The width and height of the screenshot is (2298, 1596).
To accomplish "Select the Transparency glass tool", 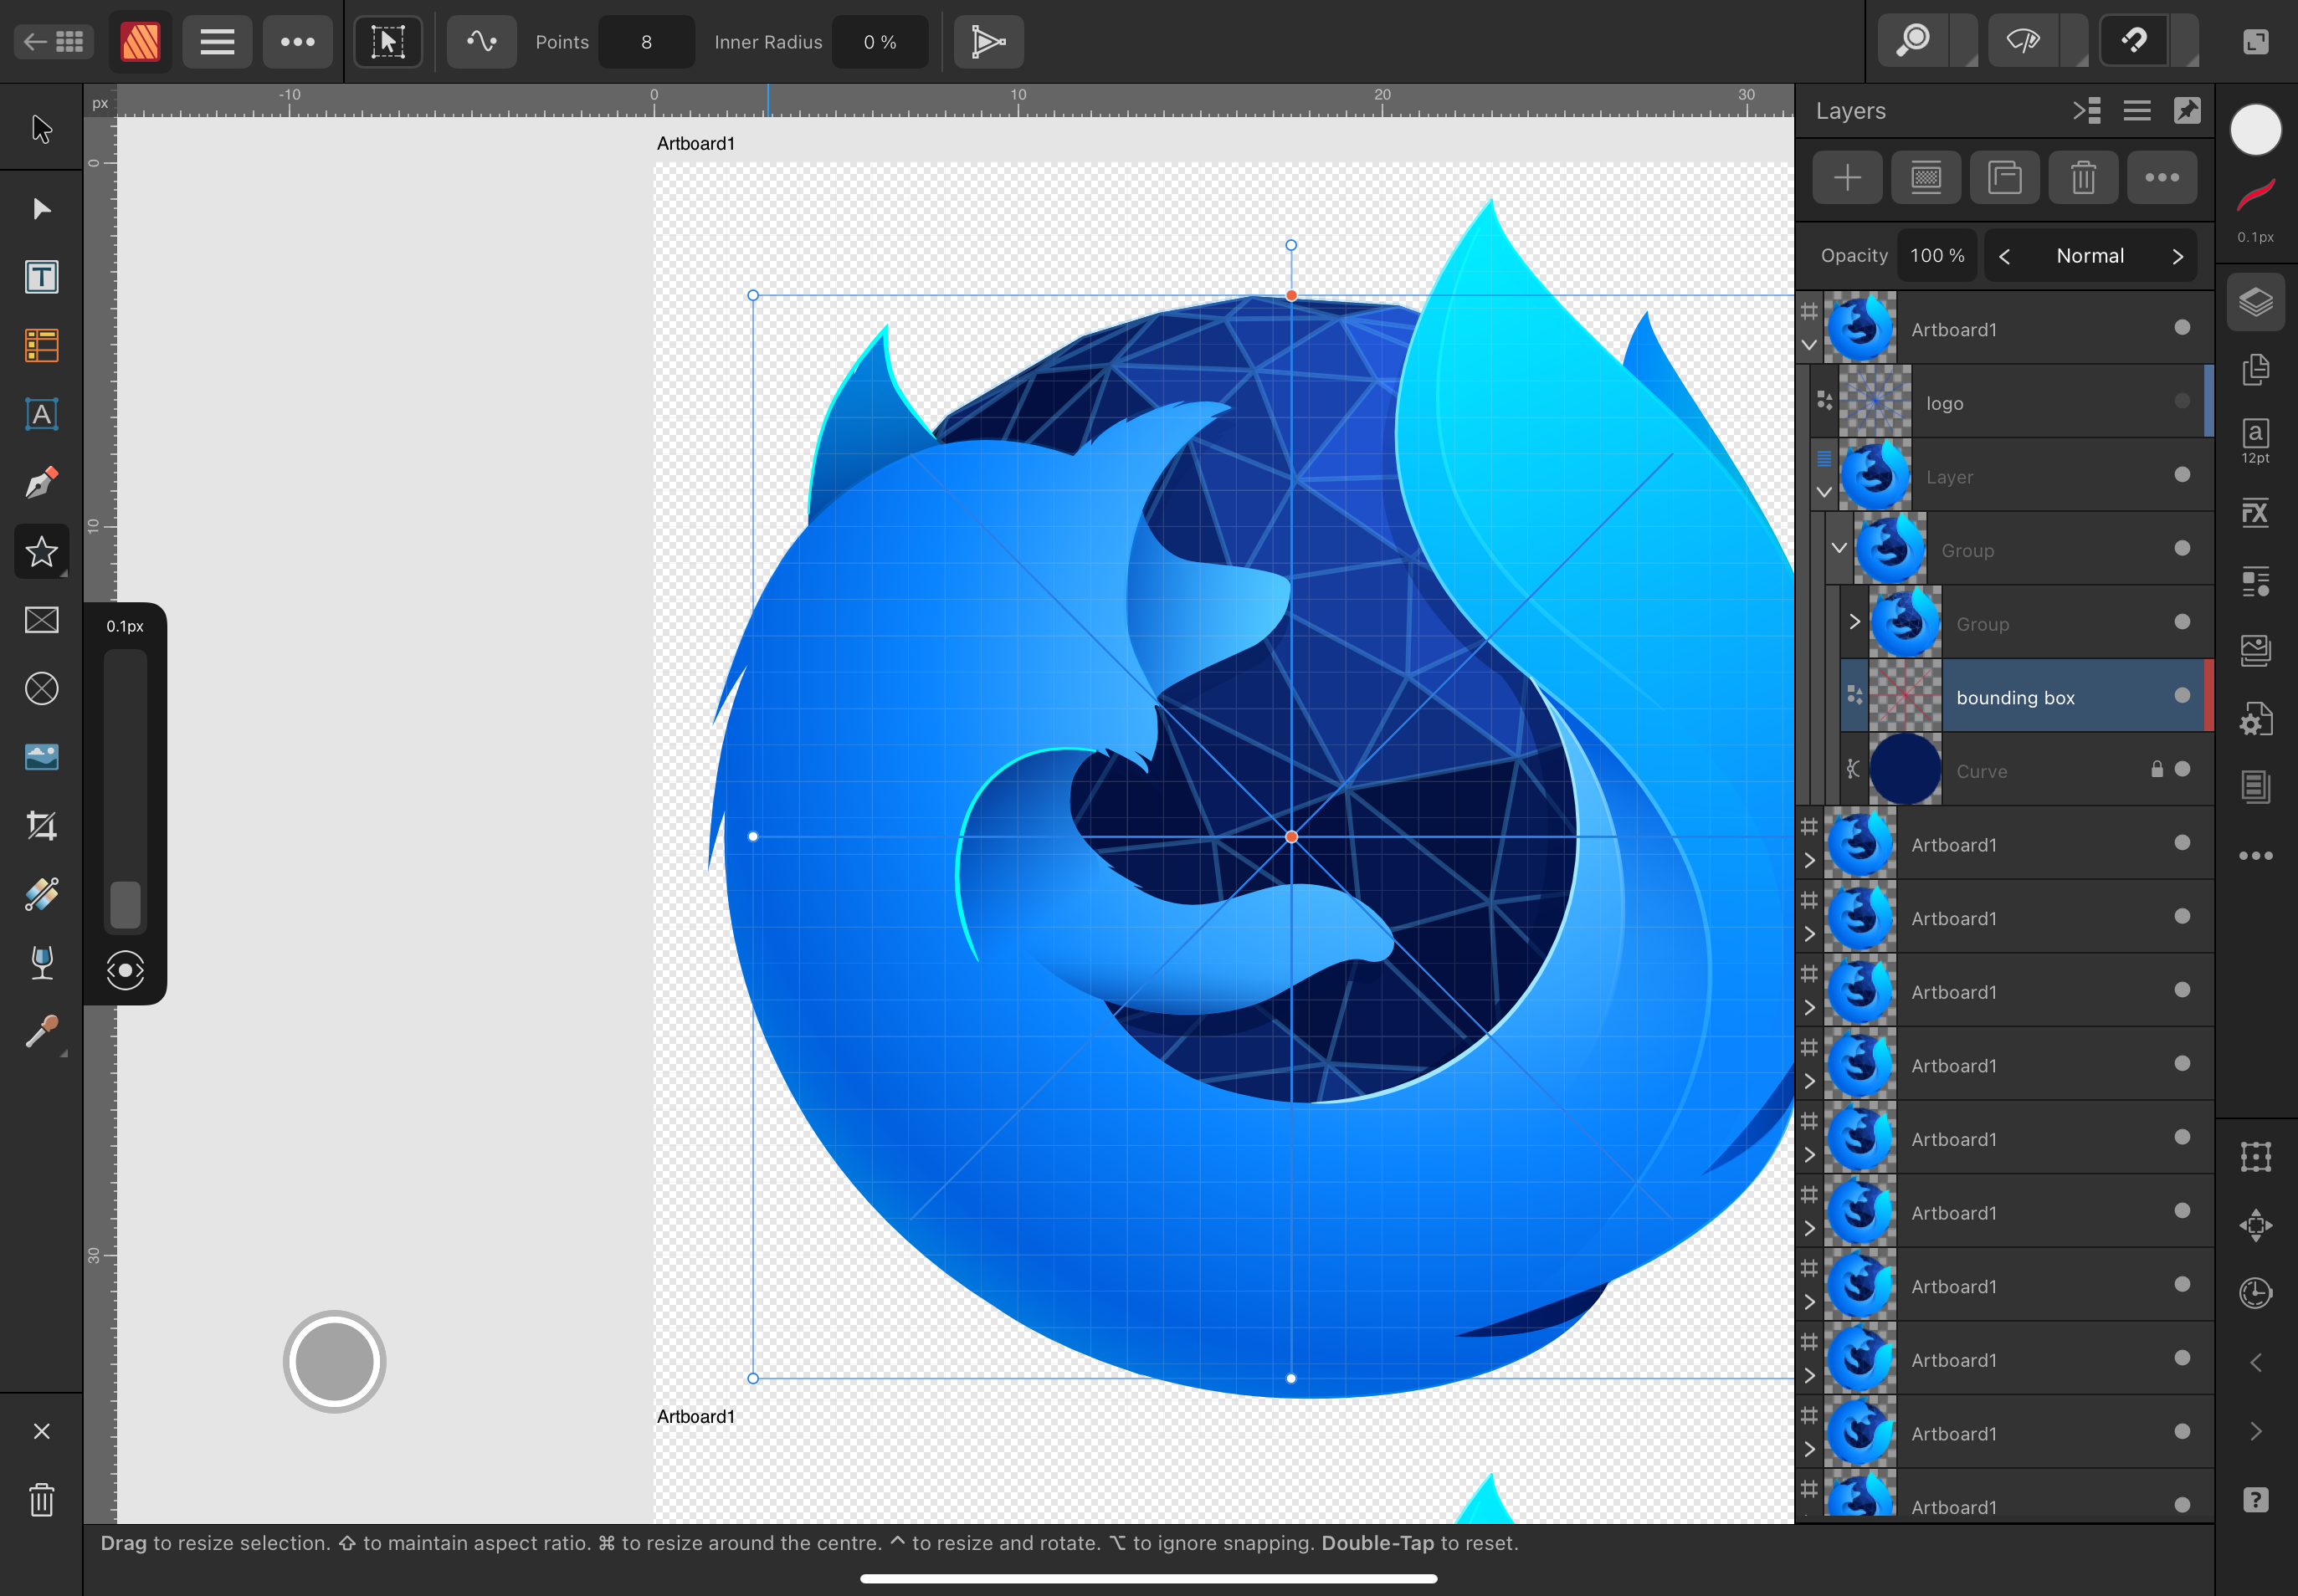I will (x=41, y=963).
